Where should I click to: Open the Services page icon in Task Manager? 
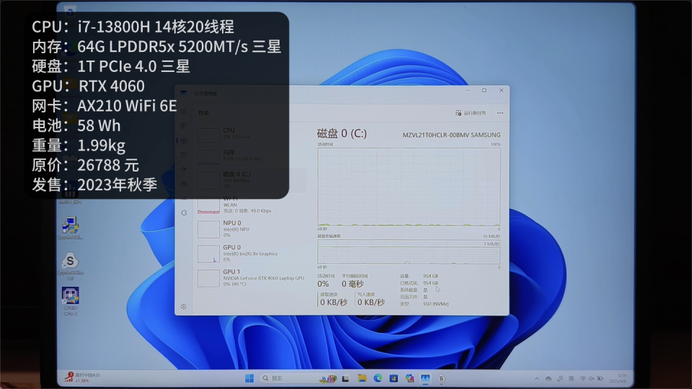pos(184,213)
